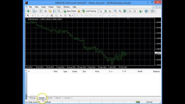
Task: Click the Periods clock icon
Action: pos(146,11)
